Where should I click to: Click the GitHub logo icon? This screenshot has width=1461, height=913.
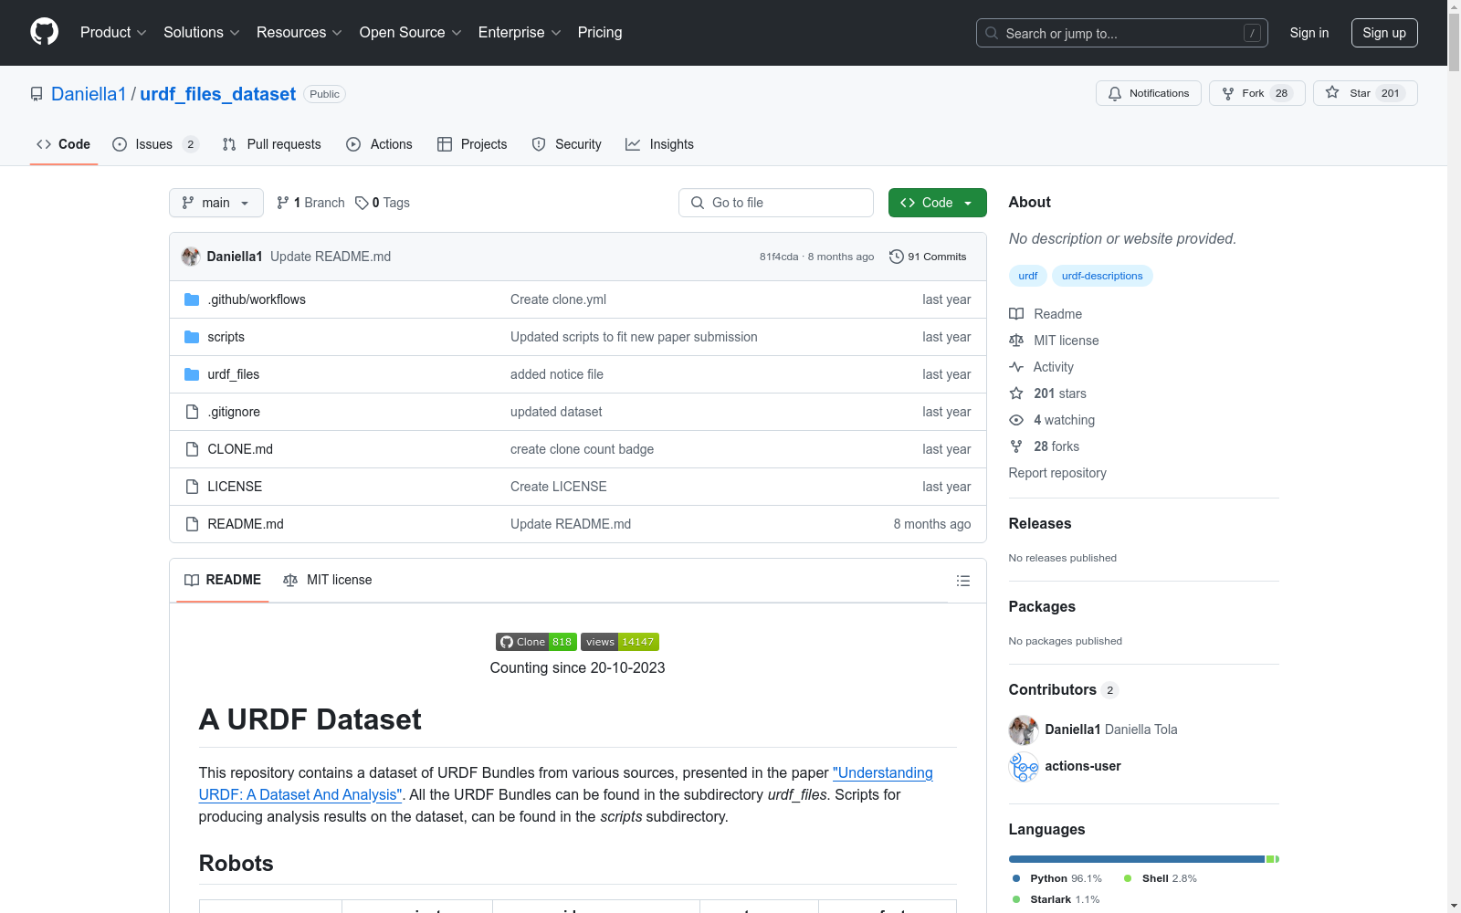[x=44, y=32]
